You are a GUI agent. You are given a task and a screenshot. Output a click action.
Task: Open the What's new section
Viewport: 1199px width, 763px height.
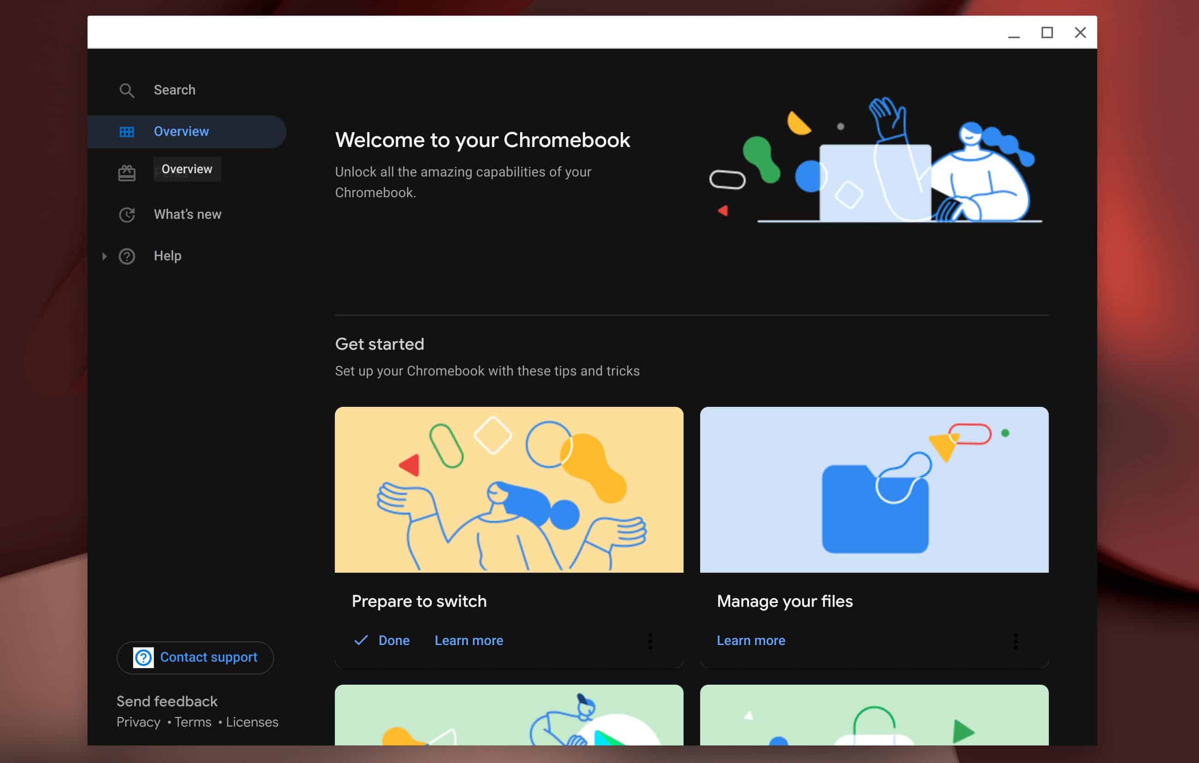187,214
